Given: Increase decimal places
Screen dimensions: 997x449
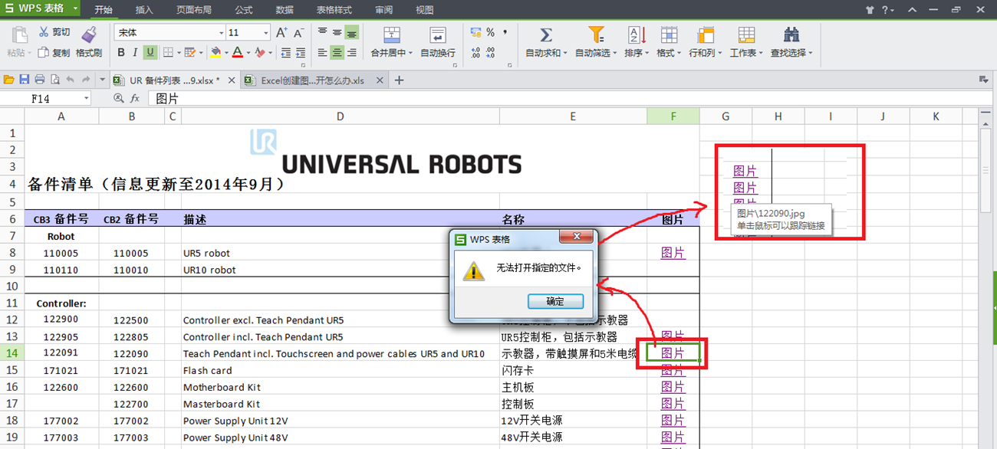Looking at the screenshot, I should click(x=475, y=53).
